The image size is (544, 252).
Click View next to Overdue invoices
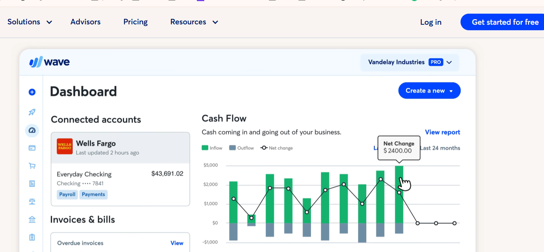pyautogui.click(x=177, y=243)
